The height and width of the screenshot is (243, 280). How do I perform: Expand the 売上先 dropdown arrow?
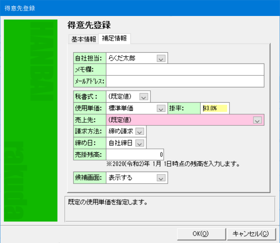tap(257, 120)
